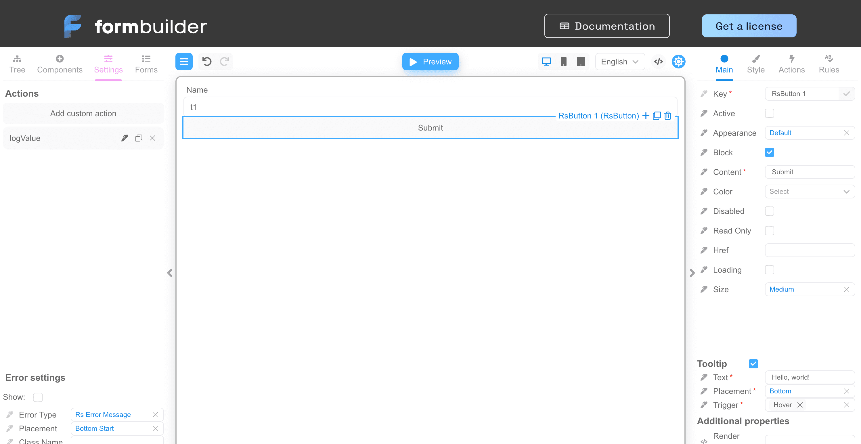861x444 pixels.
Task: Open the English language dropdown
Action: point(619,62)
